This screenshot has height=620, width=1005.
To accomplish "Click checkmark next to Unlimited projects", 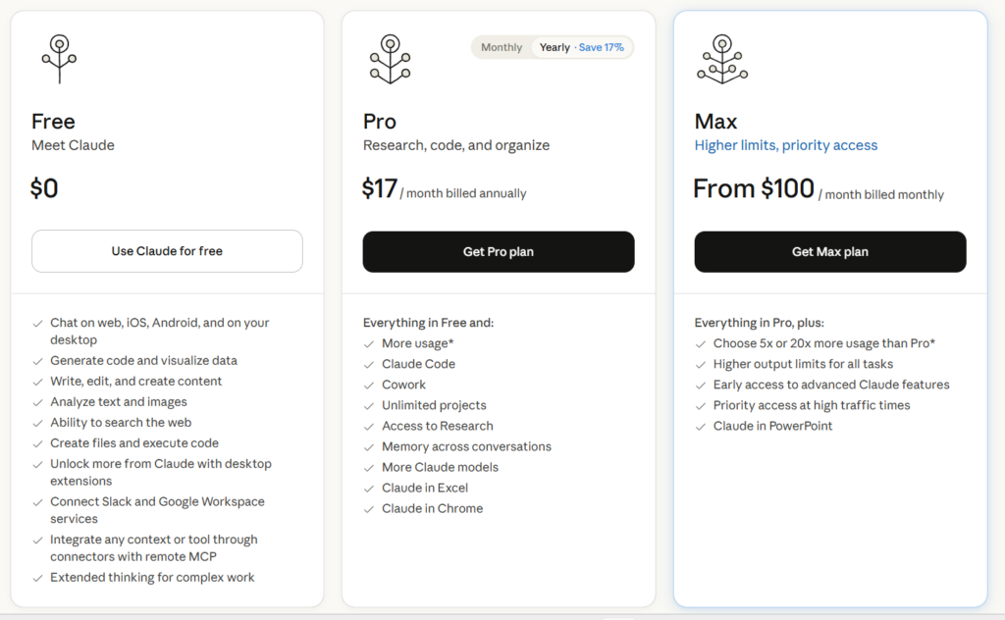I will click(369, 406).
